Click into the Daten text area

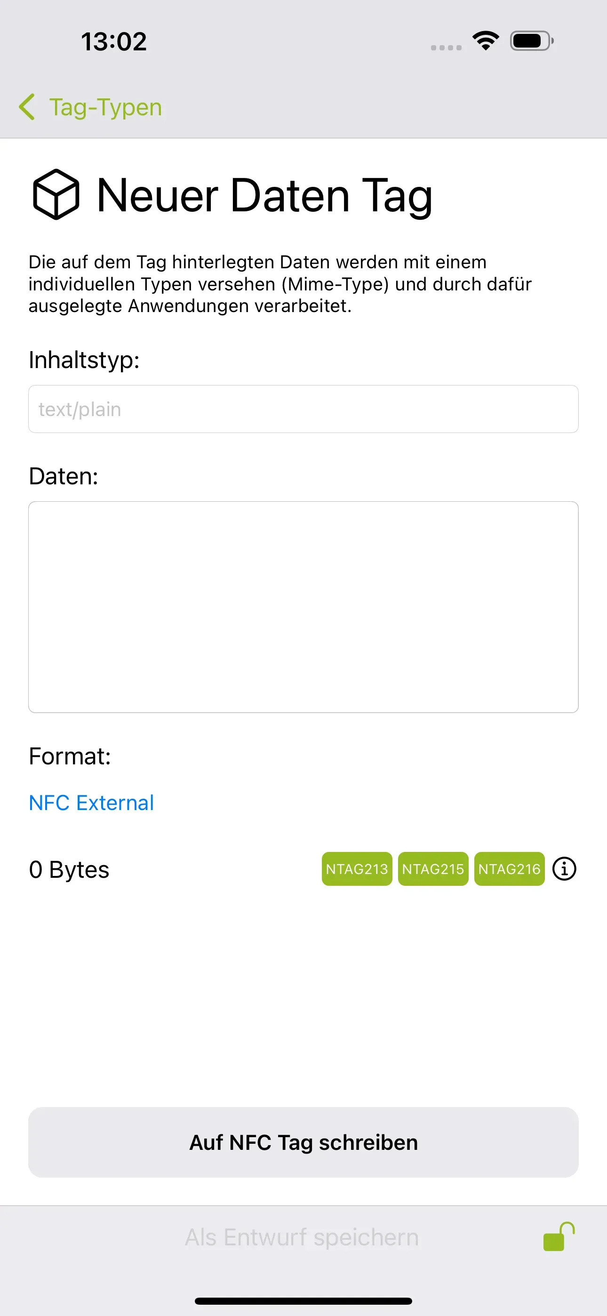[303, 607]
